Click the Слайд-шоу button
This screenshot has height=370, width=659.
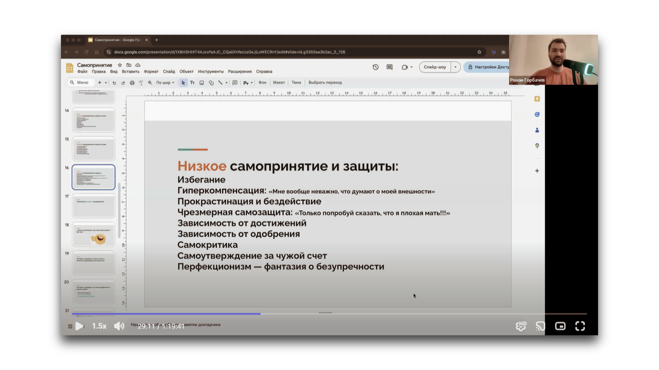point(435,67)
